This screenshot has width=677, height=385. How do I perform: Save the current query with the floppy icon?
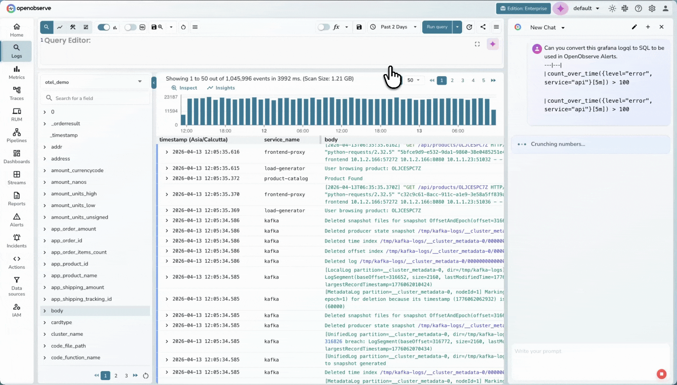359,27
